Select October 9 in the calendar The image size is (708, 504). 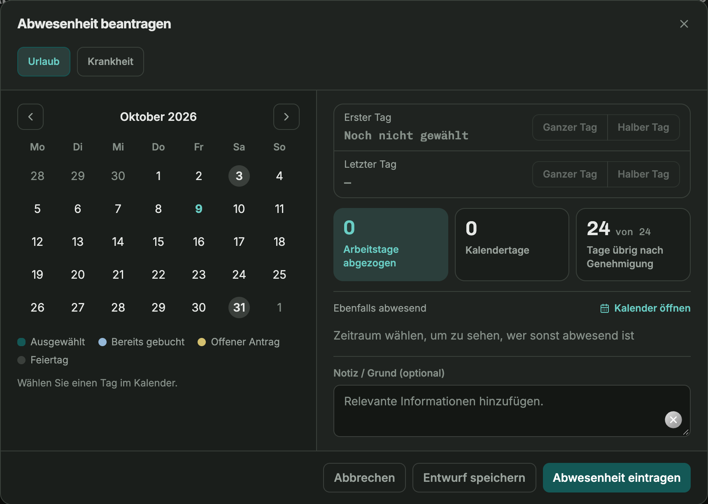pos(199,209)
